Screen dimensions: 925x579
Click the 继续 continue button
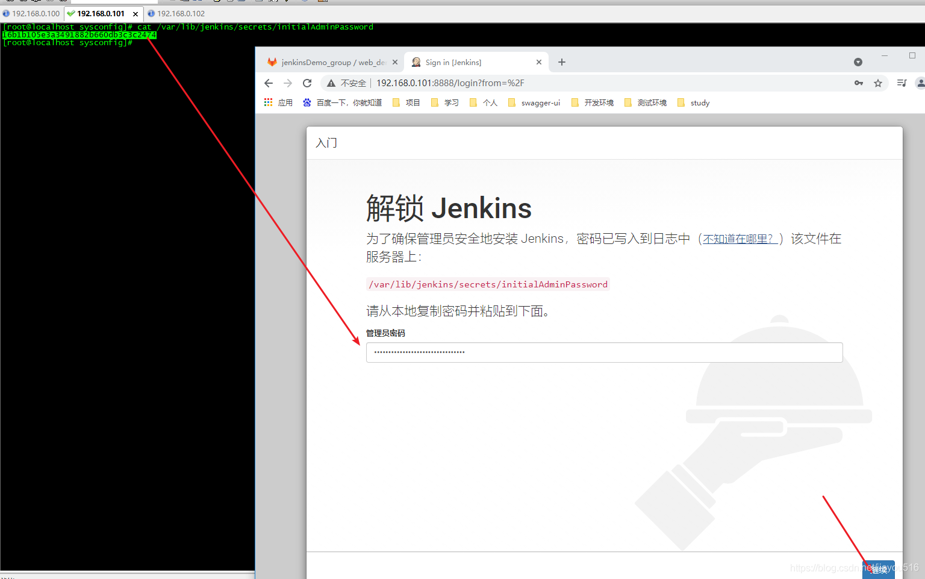879,569
